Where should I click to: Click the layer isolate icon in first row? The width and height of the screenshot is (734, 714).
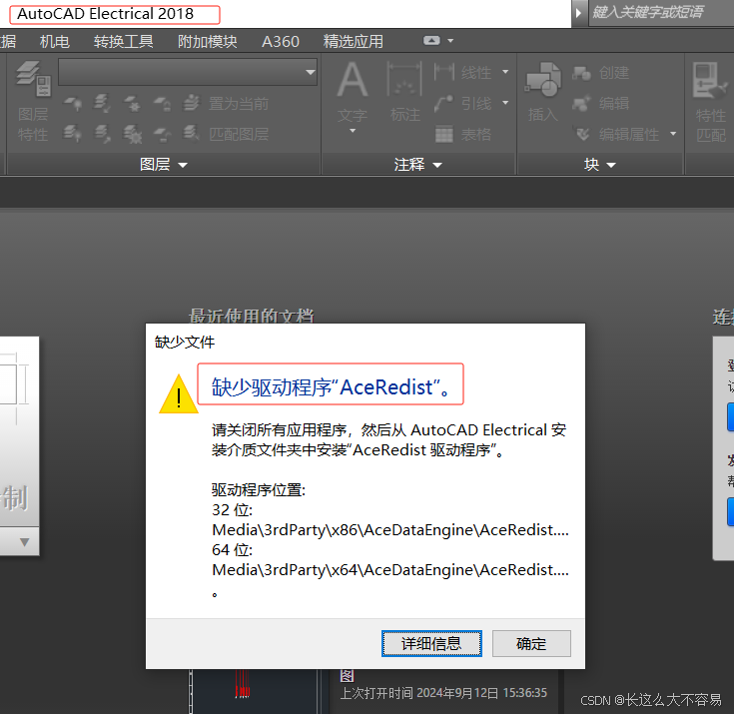(102, 104)
